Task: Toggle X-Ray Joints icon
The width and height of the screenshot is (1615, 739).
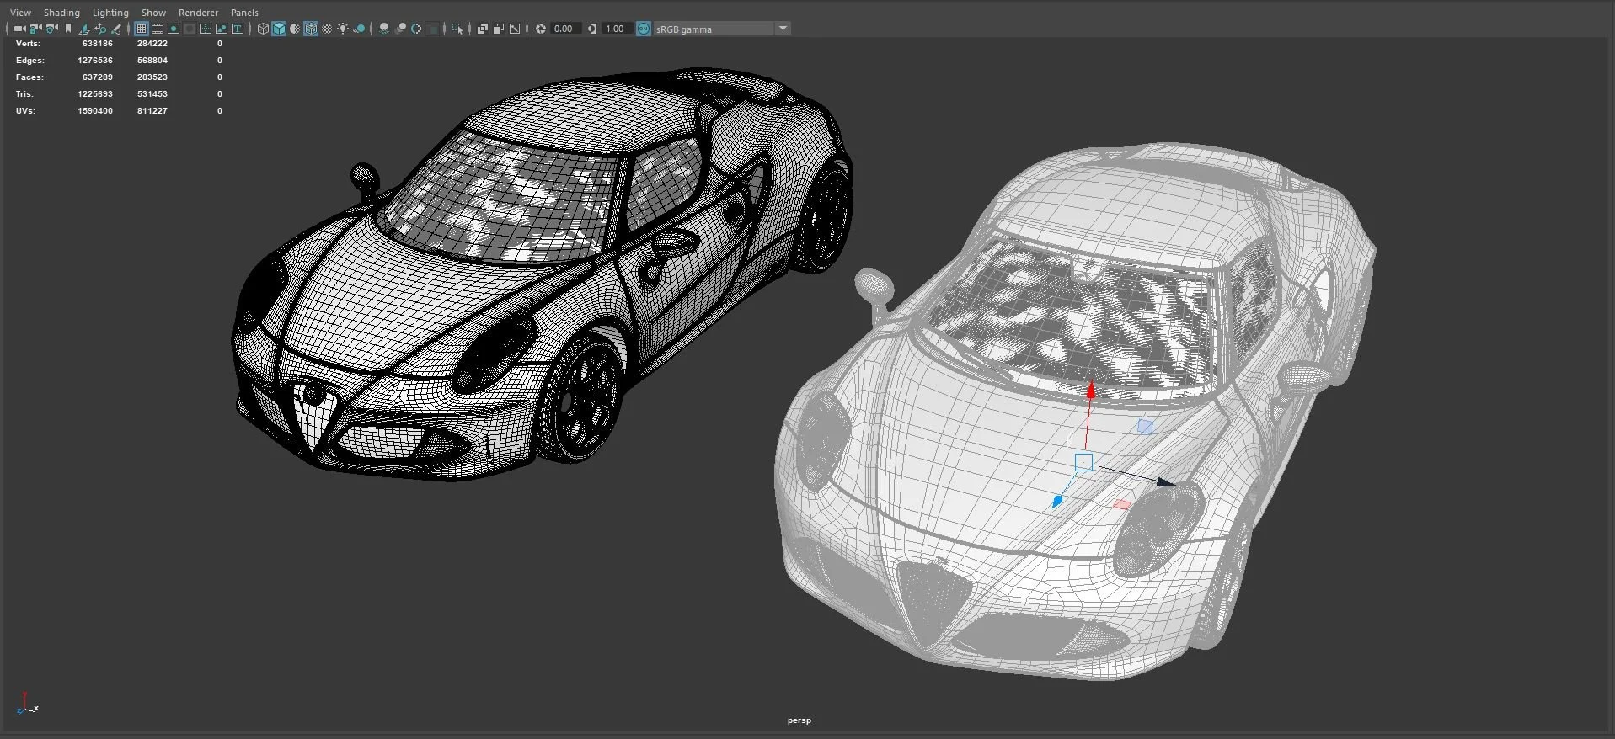Action: (x=515, y=29)
